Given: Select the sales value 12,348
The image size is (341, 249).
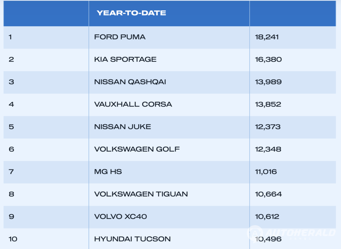Looking at the screenshot, I should (x=268, y=149).
